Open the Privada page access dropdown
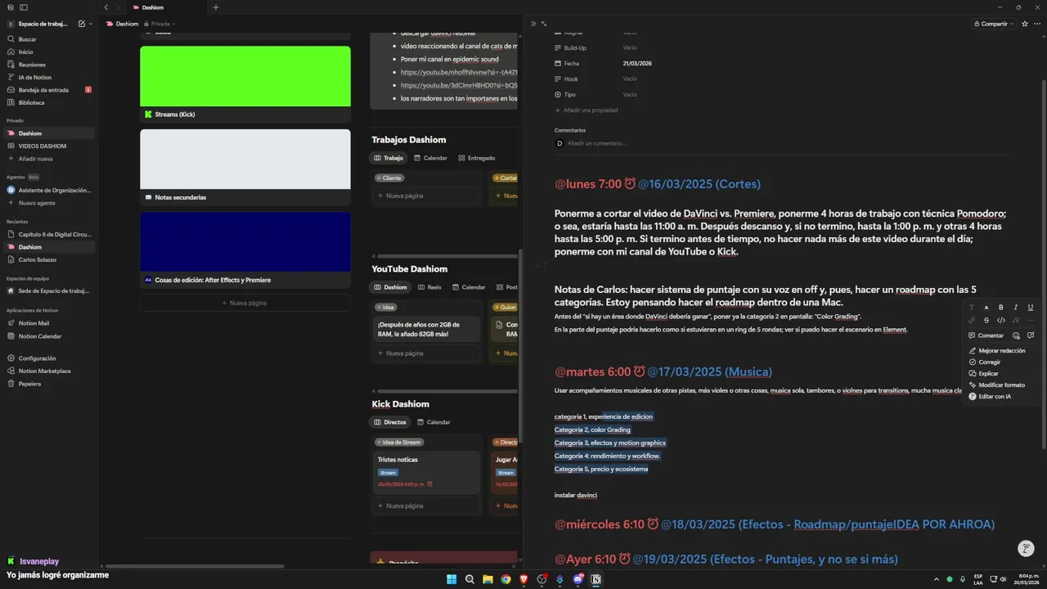The width and height of the screenshot is (1047, 589). click(x=160, y=24)
